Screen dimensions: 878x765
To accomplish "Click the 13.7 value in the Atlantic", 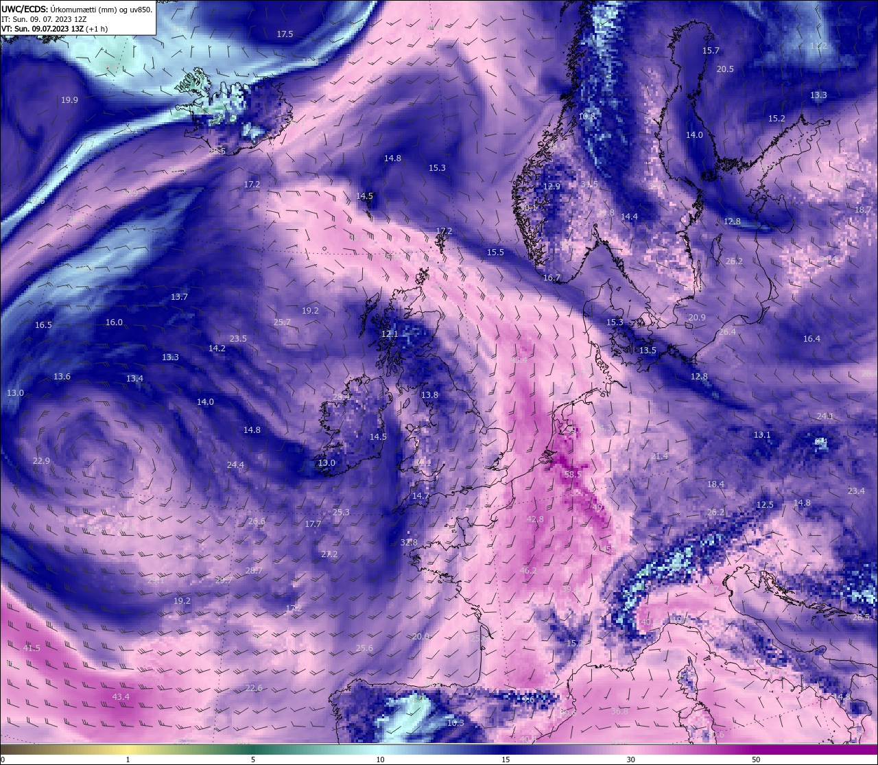I will 179,297.
